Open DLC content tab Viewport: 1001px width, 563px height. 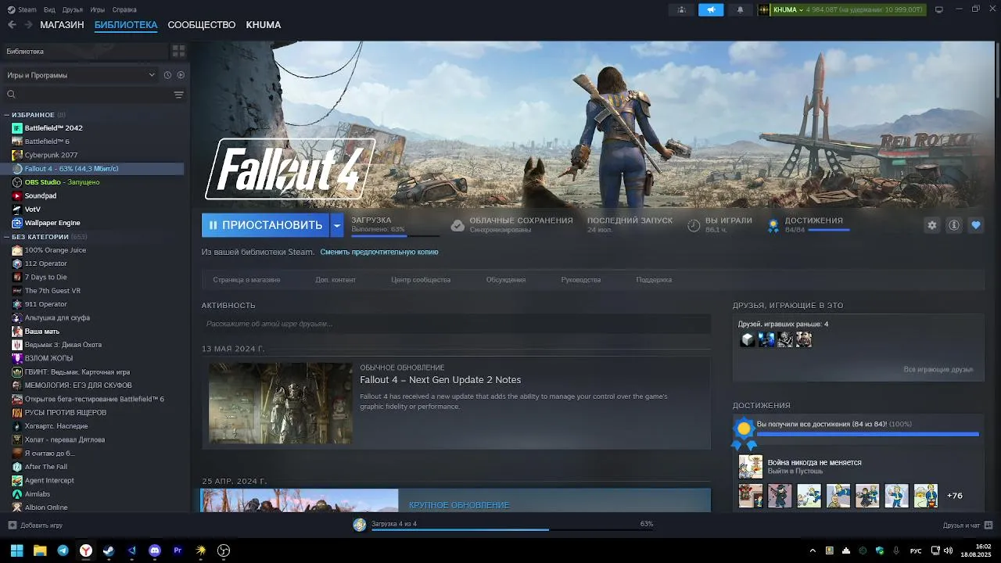coord(335,280)
